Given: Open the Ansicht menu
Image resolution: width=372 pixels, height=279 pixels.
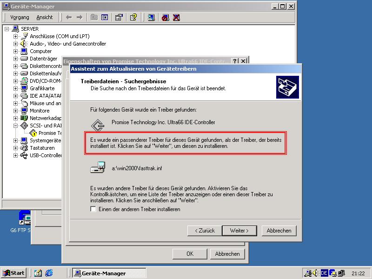Looking at the screenshot, I should click(45, 17).
